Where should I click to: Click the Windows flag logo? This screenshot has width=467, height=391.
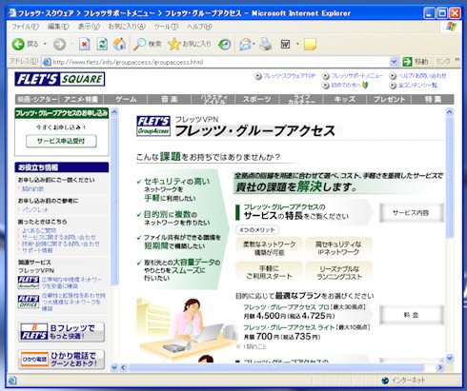[451, 27]
